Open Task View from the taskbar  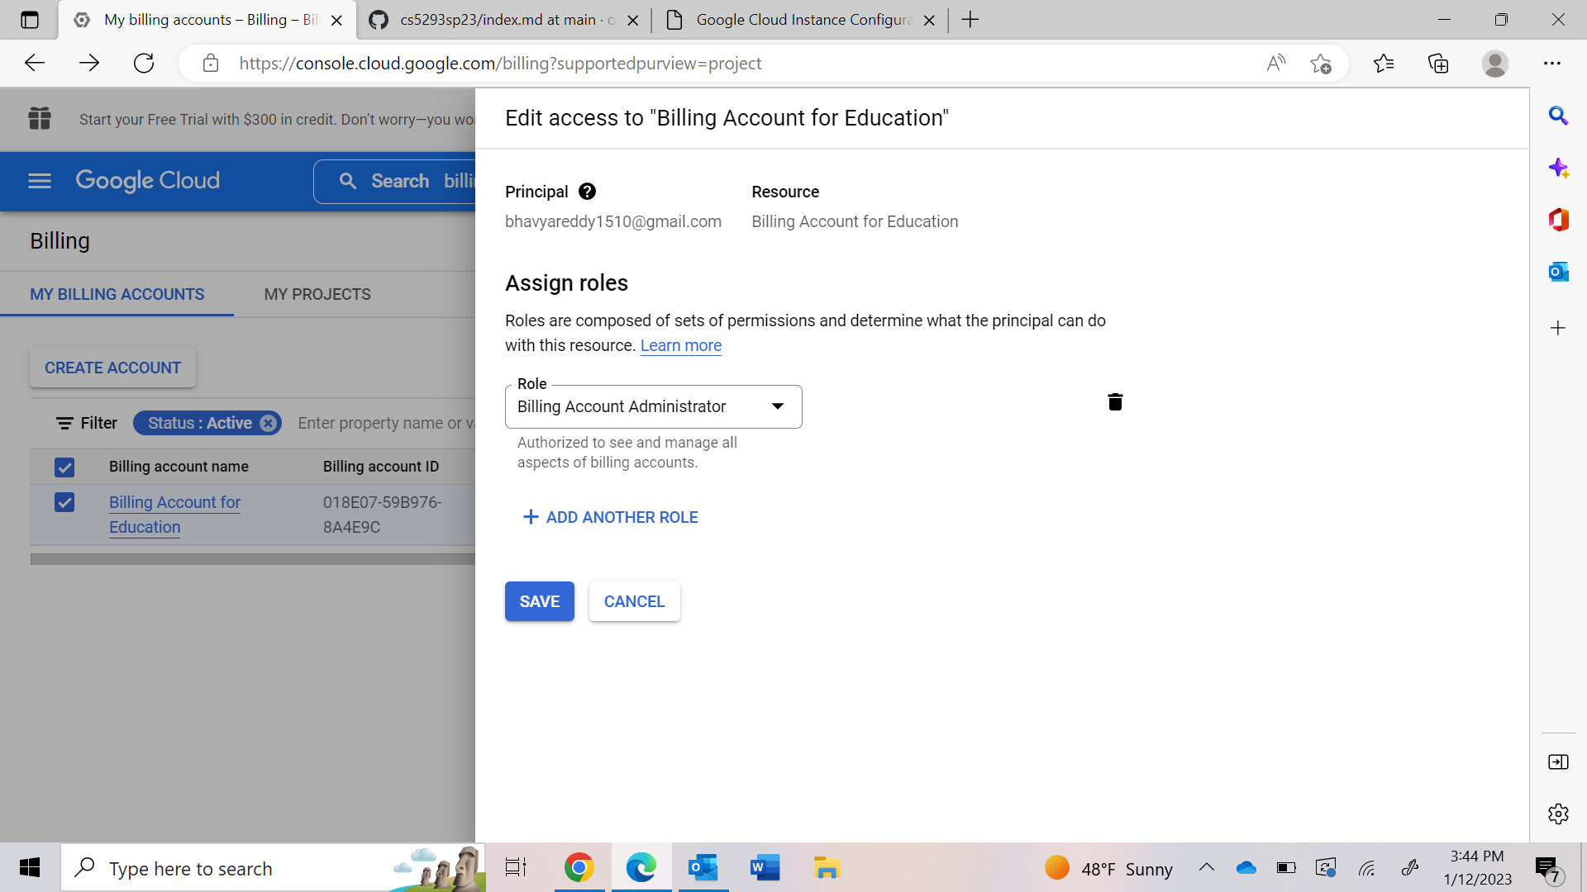pos(516,868)
